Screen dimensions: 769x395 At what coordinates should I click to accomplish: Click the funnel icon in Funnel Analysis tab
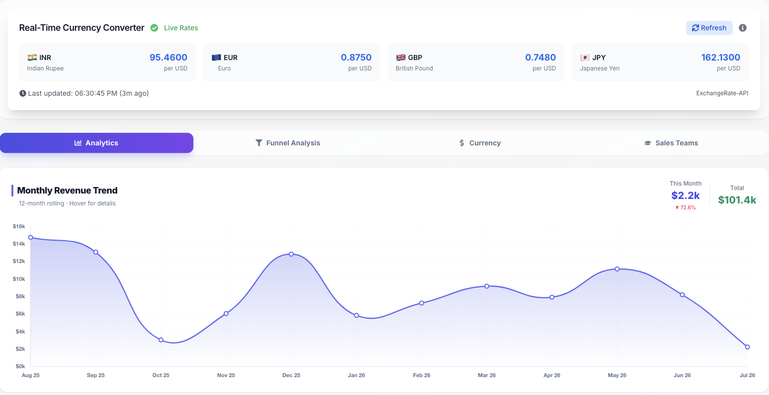click(x=259, y=143)
